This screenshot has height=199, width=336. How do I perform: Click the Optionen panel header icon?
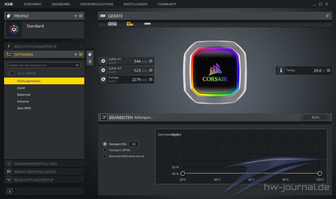tap(9, 54)
